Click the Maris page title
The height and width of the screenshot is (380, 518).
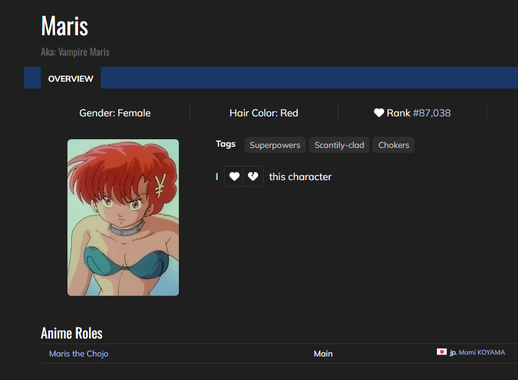click(64, 26)
